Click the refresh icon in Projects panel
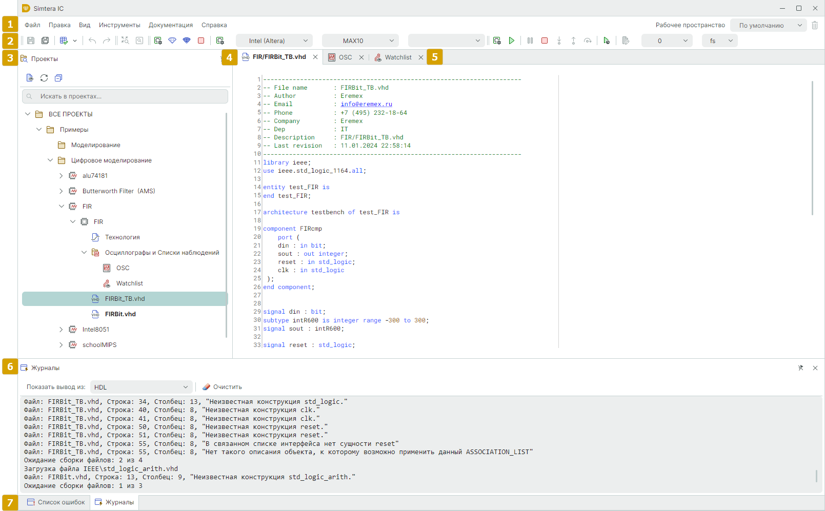825x511 pixels. coord(44,78)
